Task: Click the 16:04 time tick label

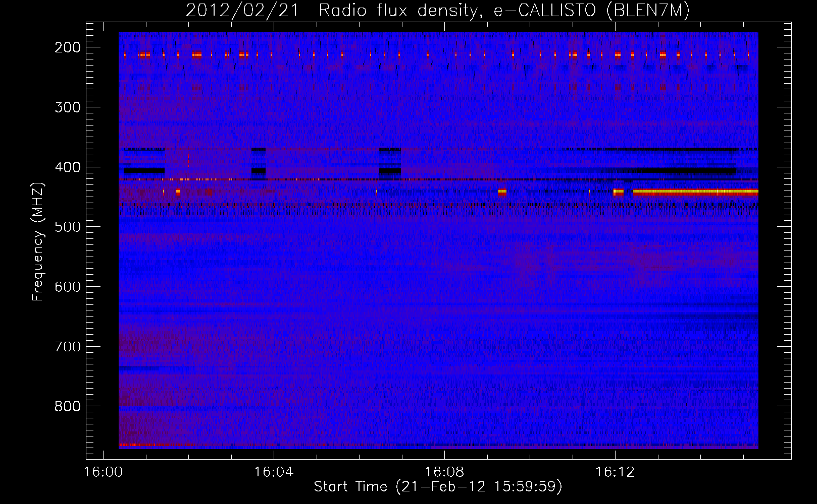Action: (x=274, y=472)
